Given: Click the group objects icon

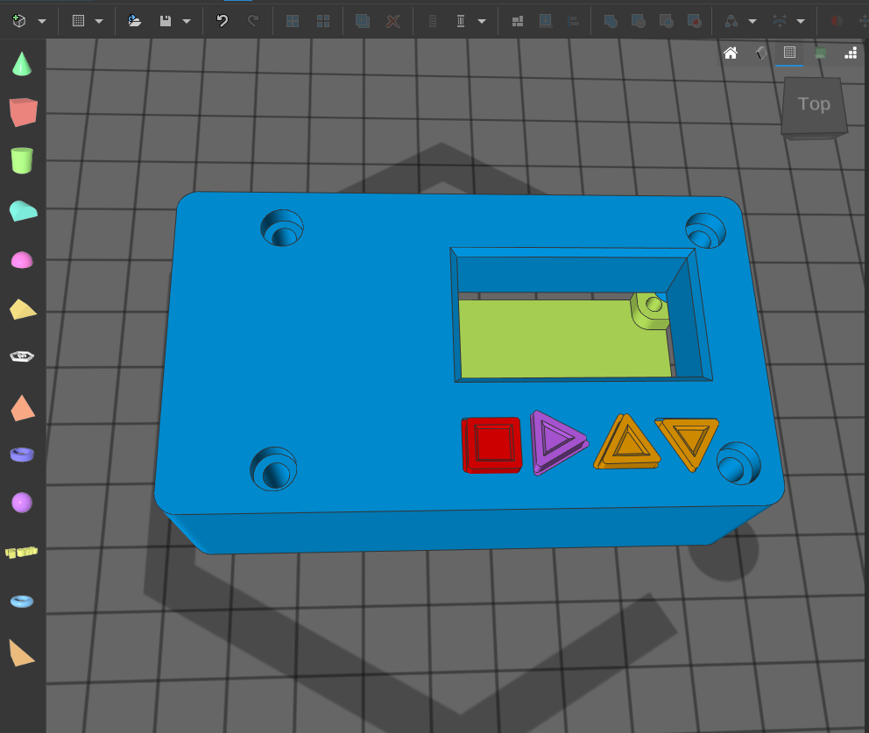Looking at the screenshot, I should pyautogui.click(x=293, y=21).
